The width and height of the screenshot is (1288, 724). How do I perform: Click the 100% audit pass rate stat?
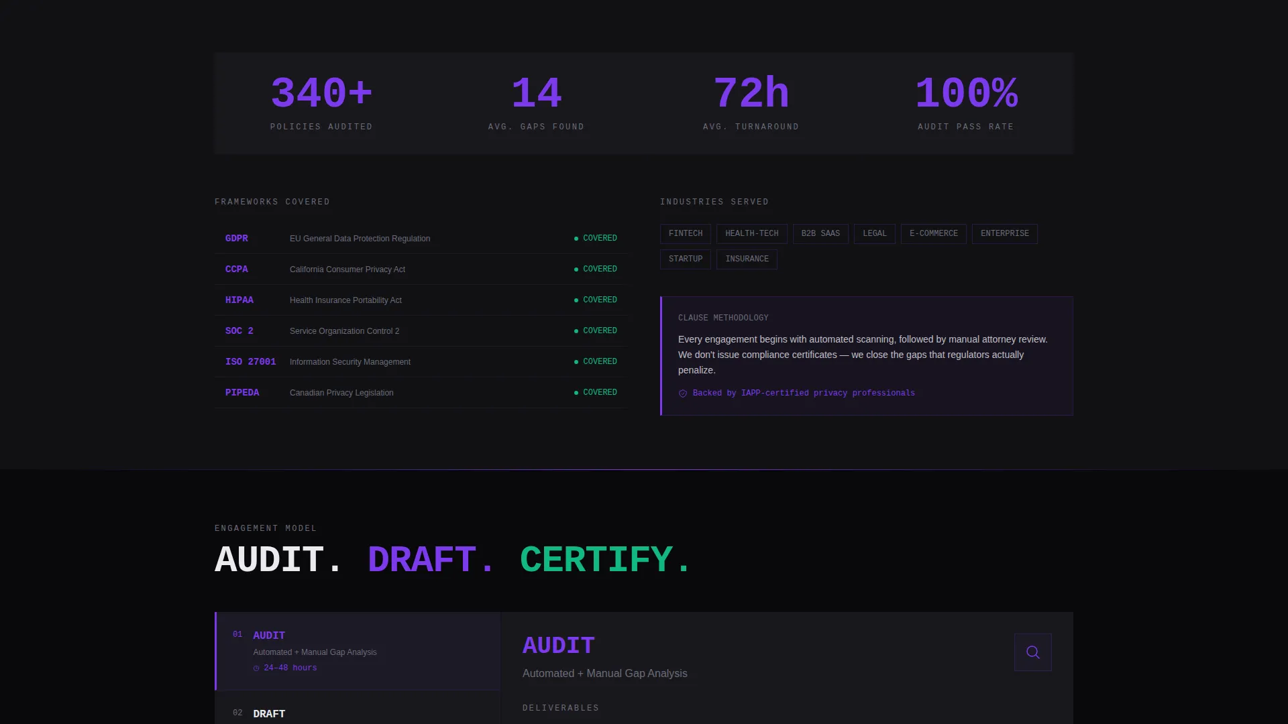(x=966, y=103)
